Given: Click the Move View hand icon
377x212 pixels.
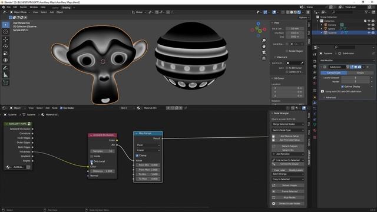Looking at the screenshot, I should pos(264,47).
